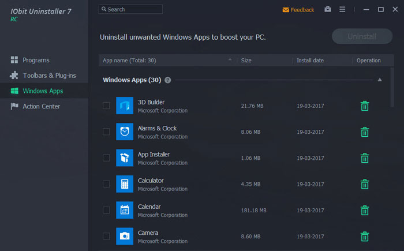Viewport: 404px width, 251px height.
Task: Click the Action Center flag icon
Action: point(14,106)
